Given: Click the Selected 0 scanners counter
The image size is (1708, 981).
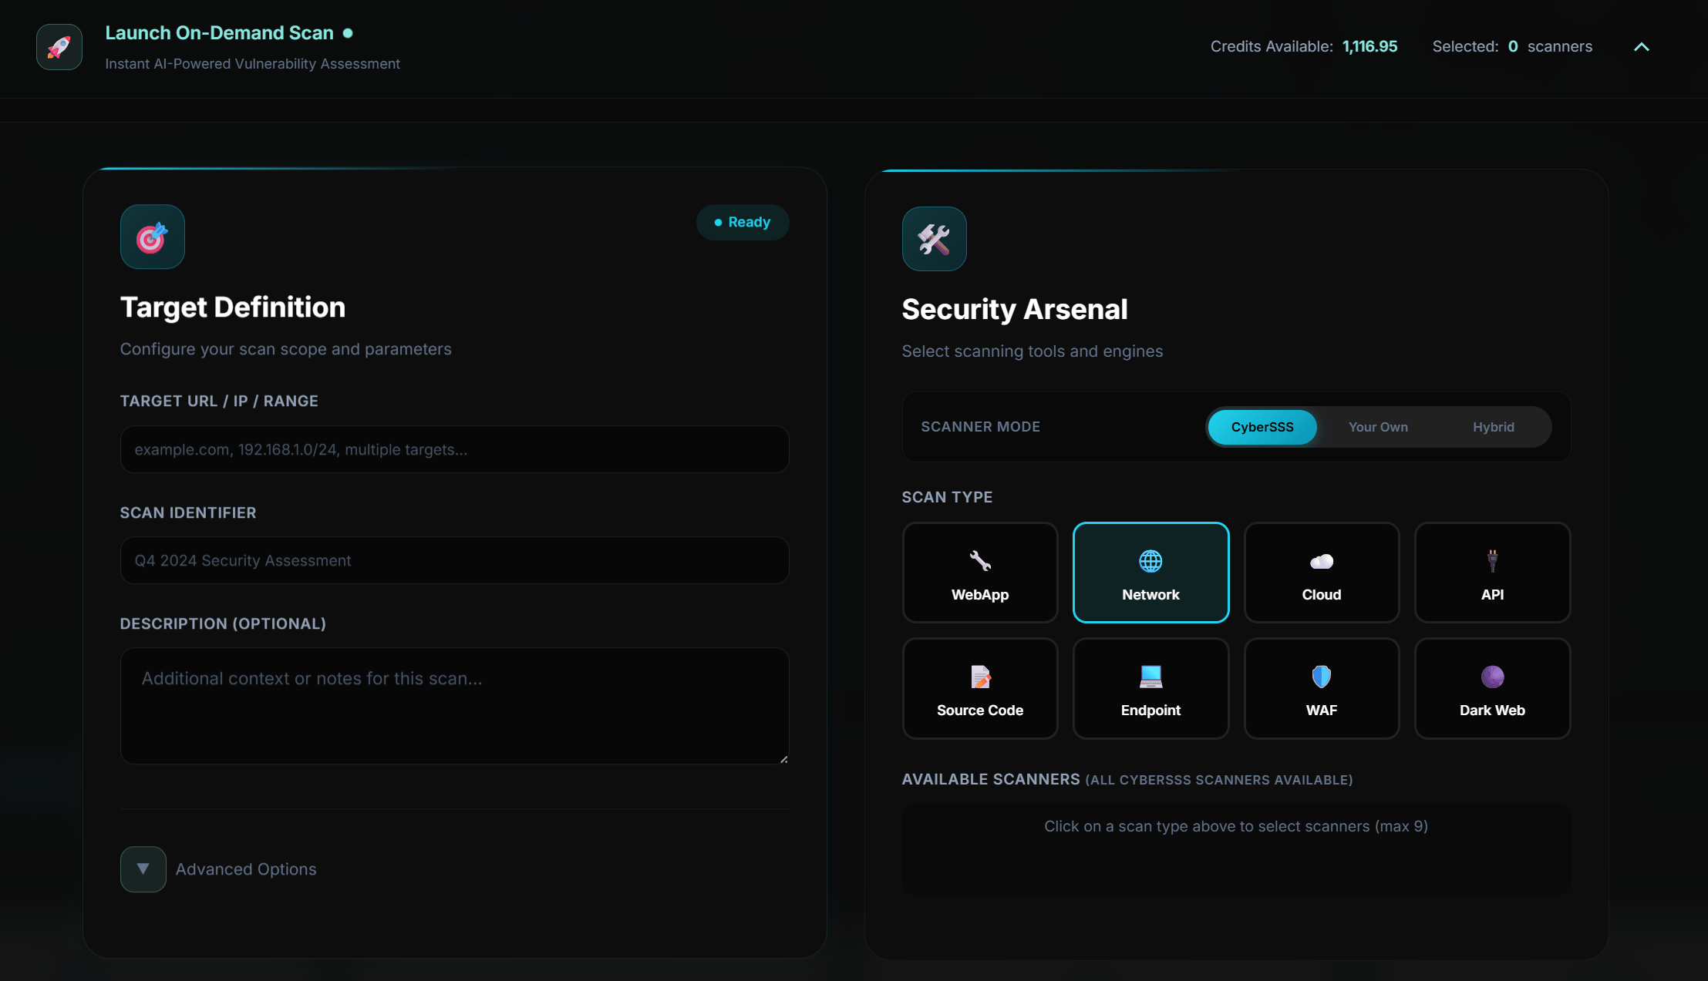Looking at the screenshot, I should click(x=1511, y=46).
